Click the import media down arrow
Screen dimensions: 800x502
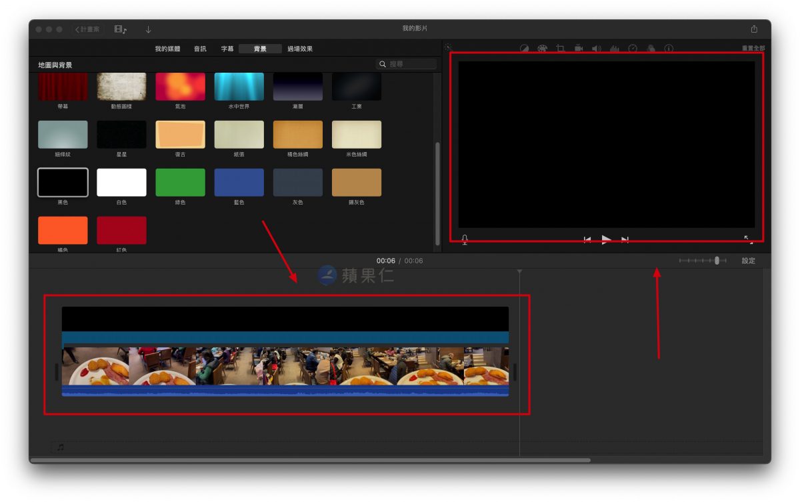click(x=148, y=29)
